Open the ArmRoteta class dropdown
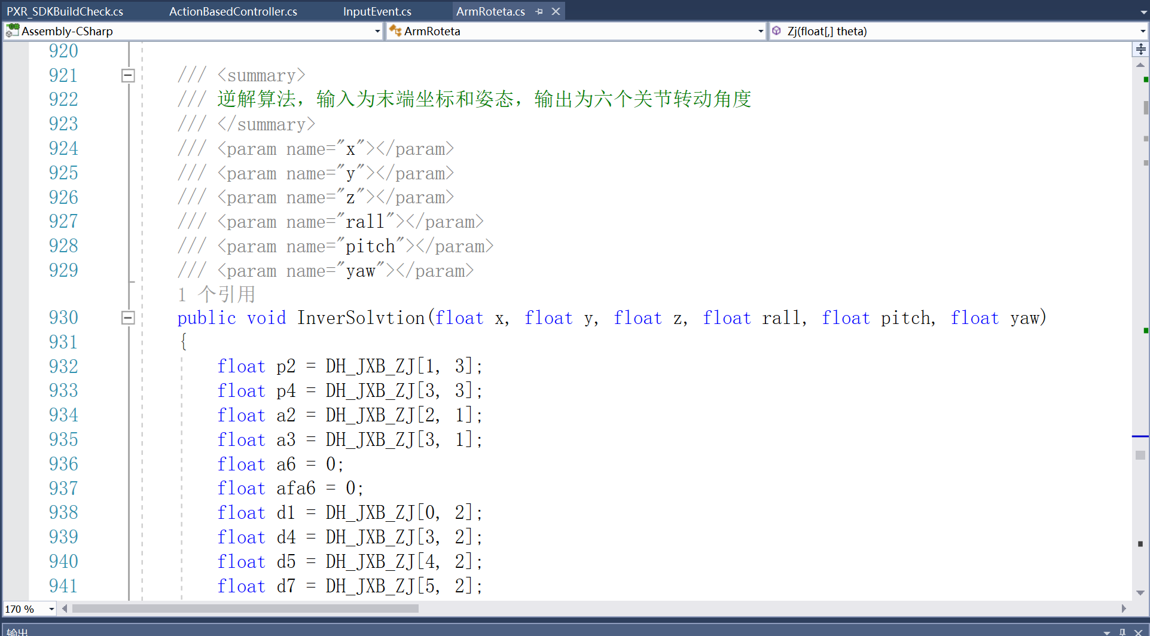 click(761, 31)
